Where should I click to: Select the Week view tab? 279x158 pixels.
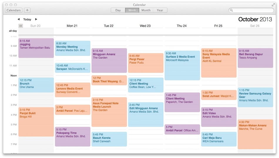click(x=132, y=10)
